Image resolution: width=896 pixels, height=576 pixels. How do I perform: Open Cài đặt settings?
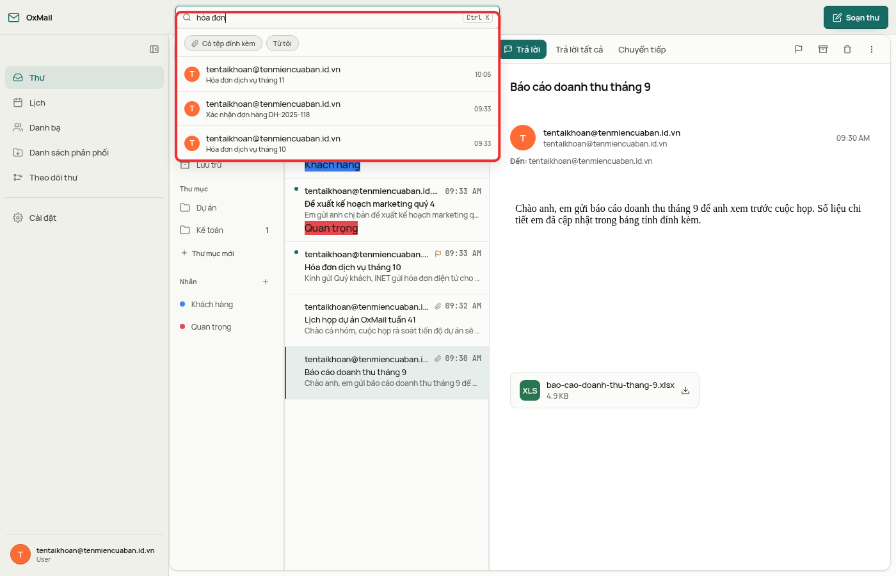pos(84,218)
